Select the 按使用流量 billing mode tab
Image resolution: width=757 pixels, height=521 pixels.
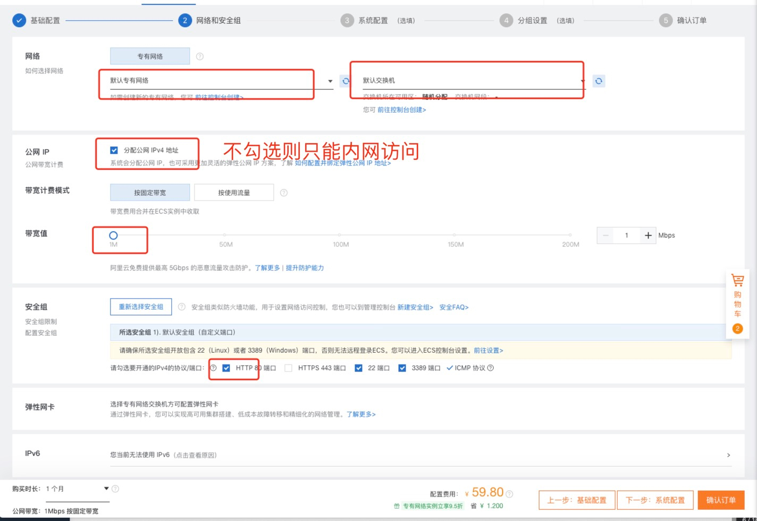click(234, 193)
